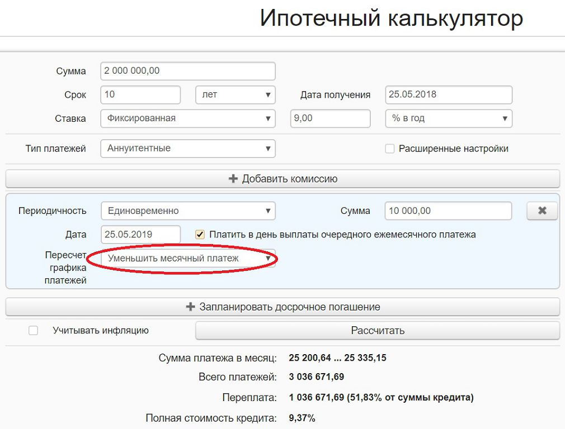This screenshot has height=429, width=565.
Task: Click the 'Добавить комиссию' button
Action: [282, 179]
